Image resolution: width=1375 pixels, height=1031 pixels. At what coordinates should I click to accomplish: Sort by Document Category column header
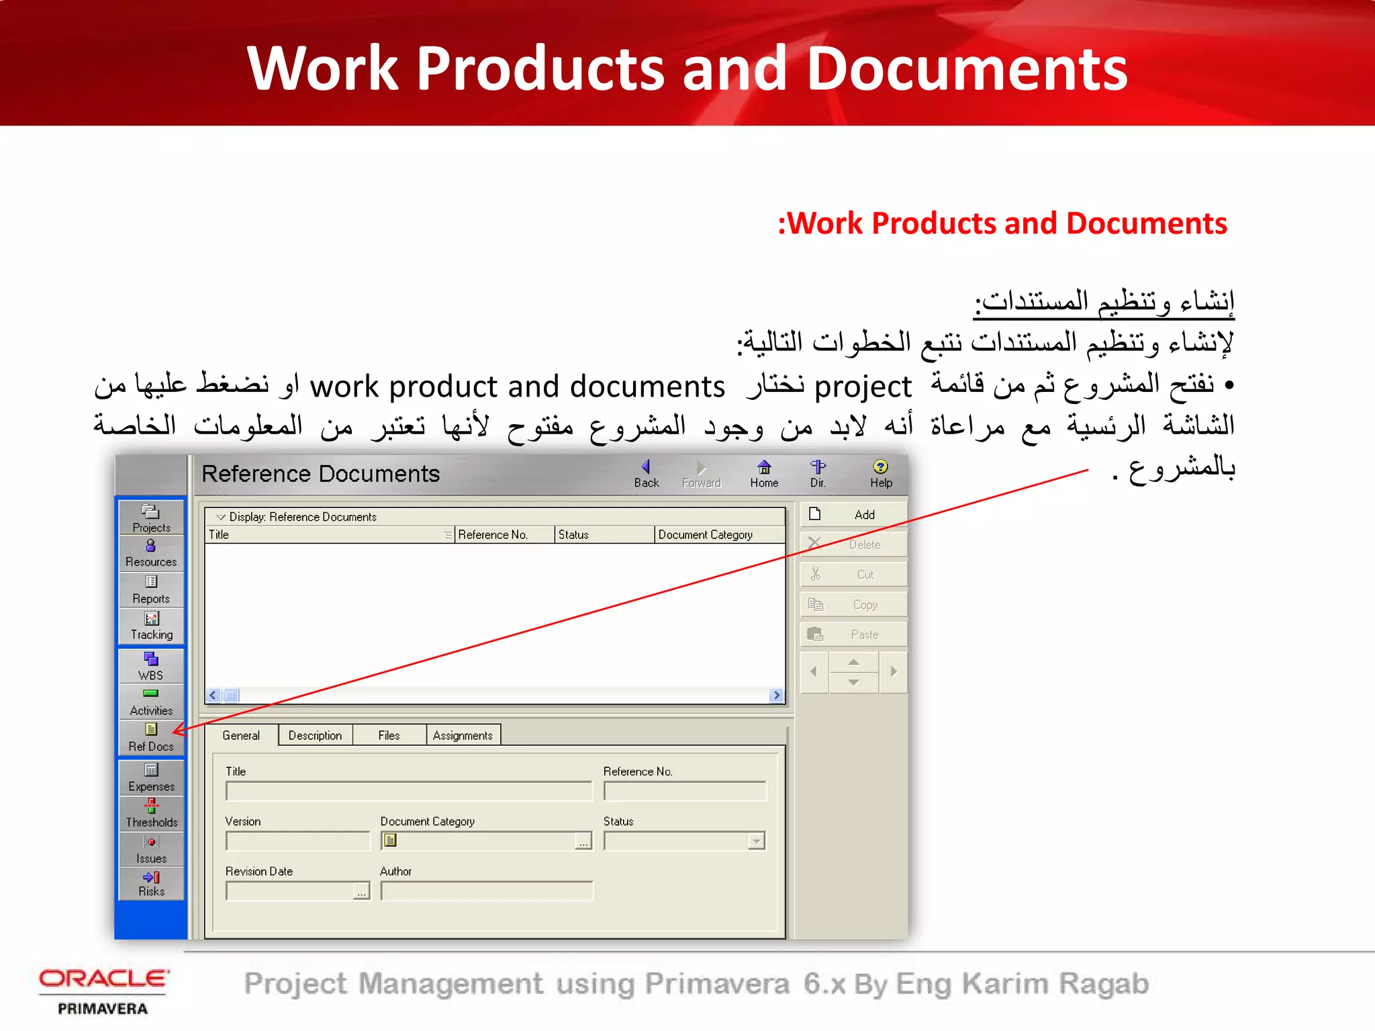(720, 535)
